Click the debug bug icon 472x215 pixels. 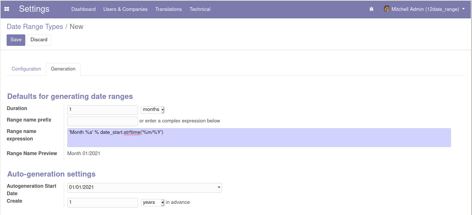pos(371,9)
